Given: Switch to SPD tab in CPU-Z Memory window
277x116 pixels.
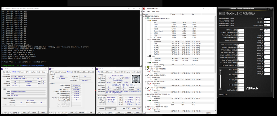Looking at the screenshot, I should (x=75, y=72).
